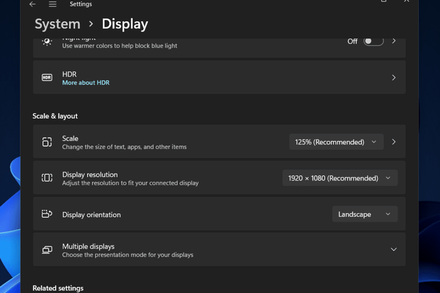440x293 pixels.
Task: Click the Display orientation icon
Action: pyautogui.click(x=47, y=214)
